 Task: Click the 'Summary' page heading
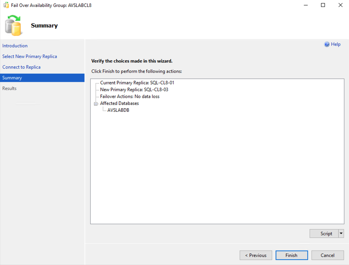(44, 26)
